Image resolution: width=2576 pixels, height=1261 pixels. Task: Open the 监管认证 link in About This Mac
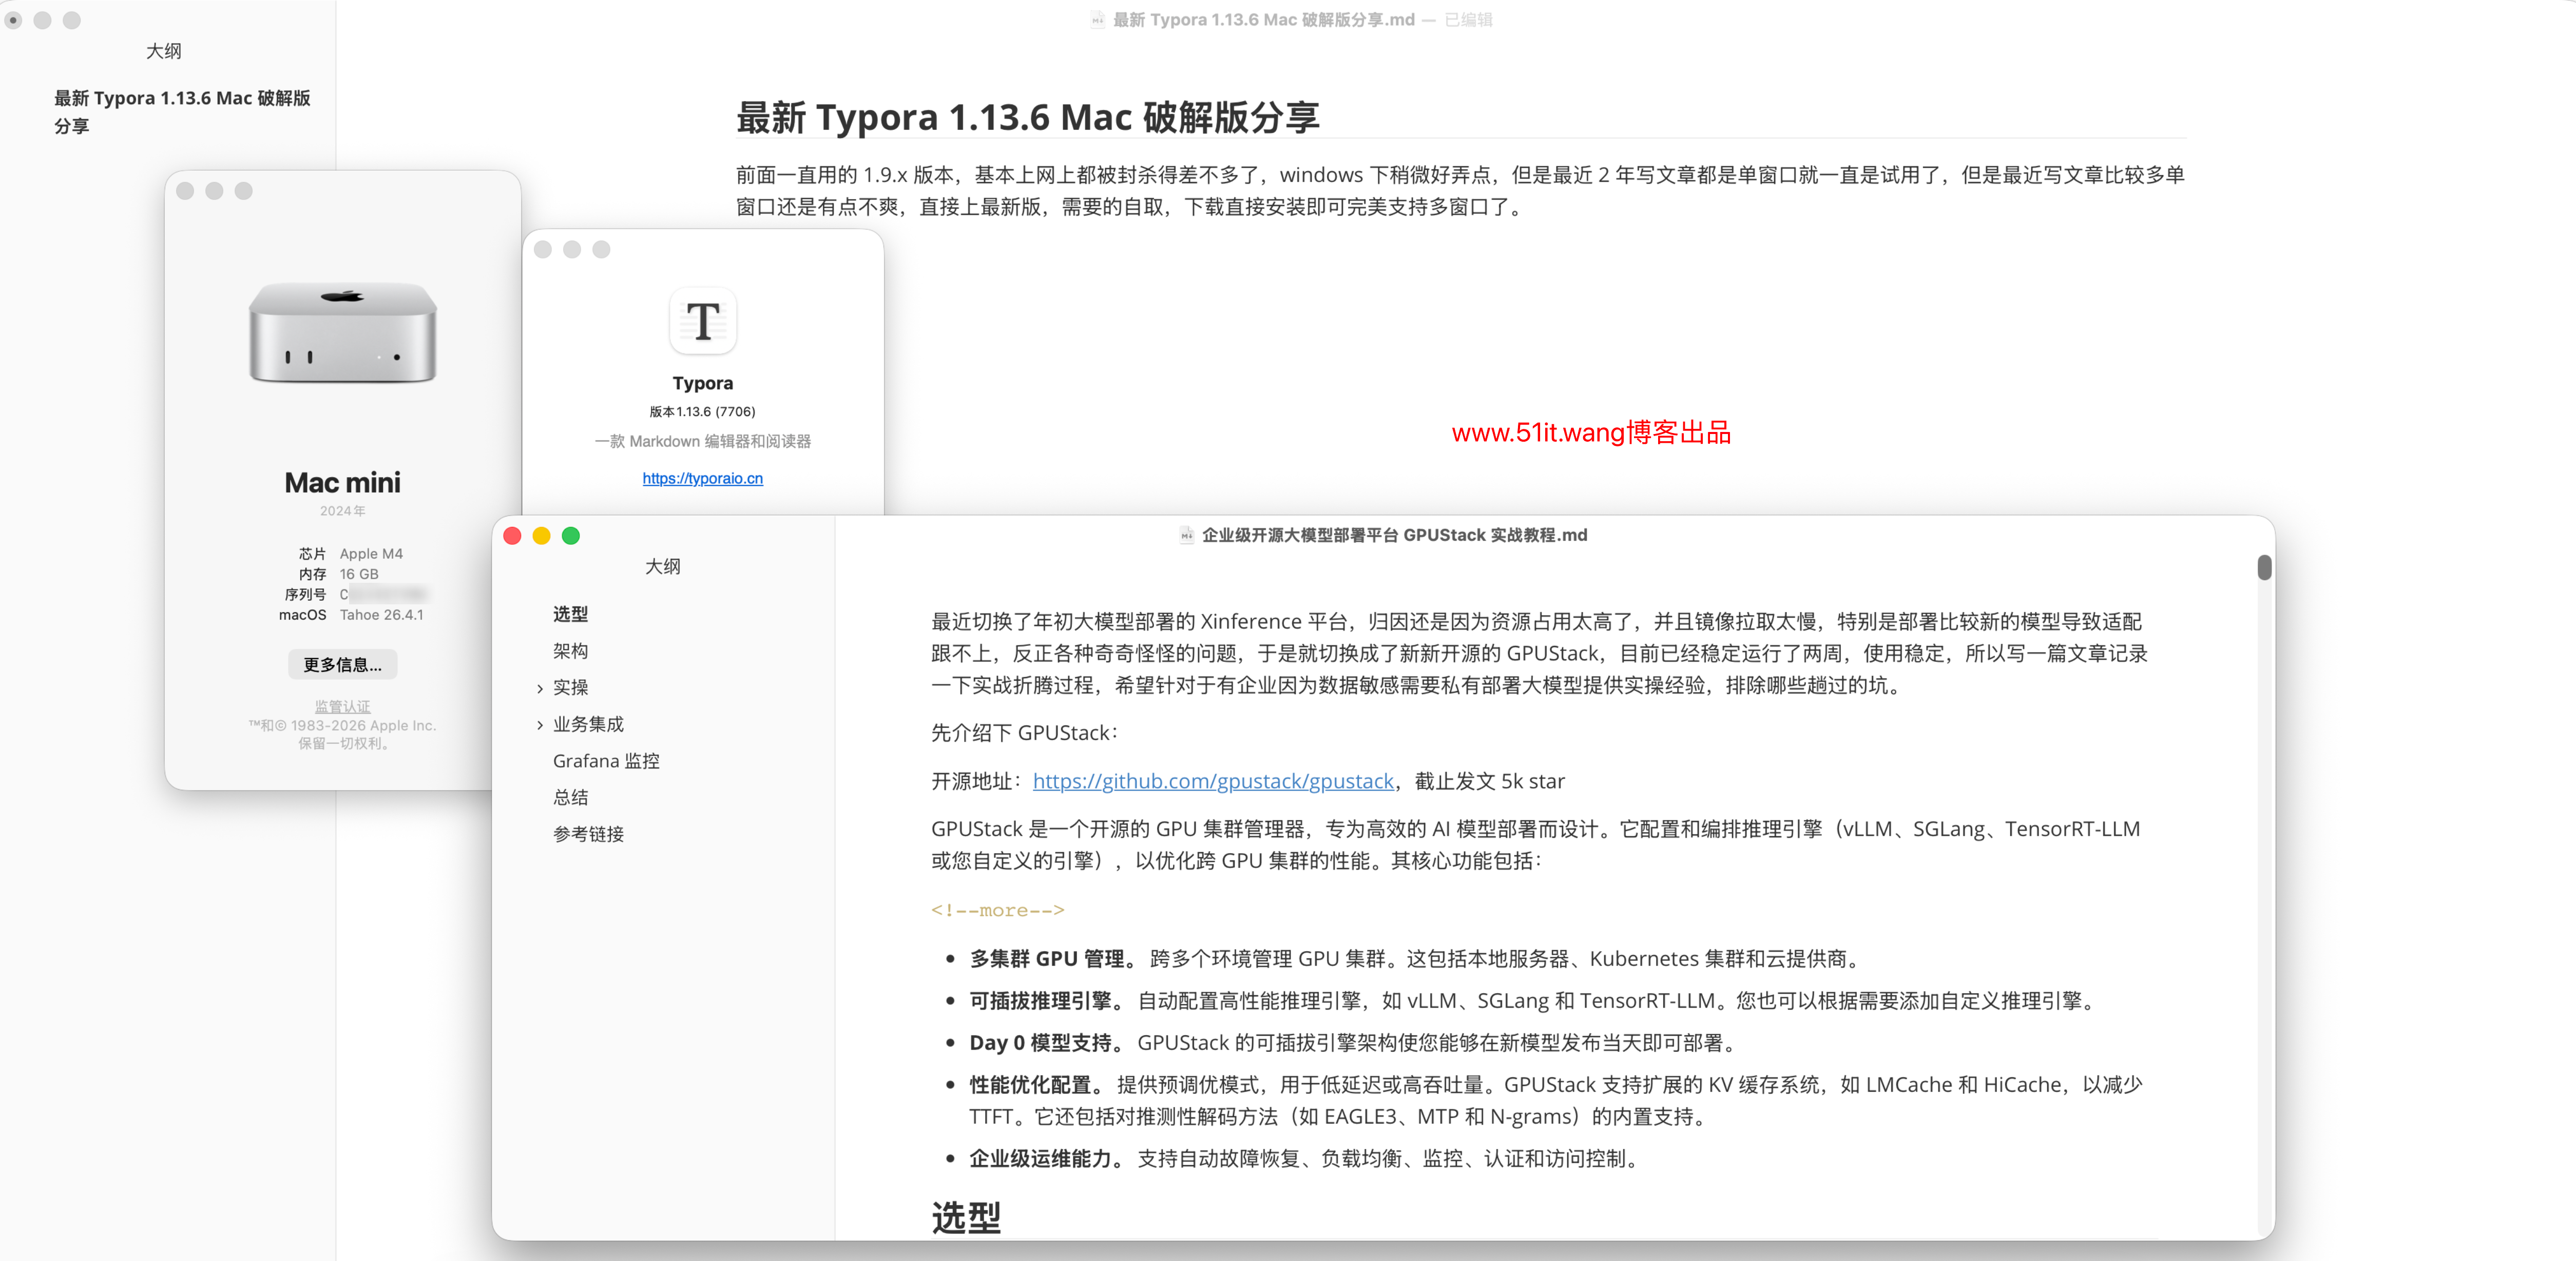(342, 706)
